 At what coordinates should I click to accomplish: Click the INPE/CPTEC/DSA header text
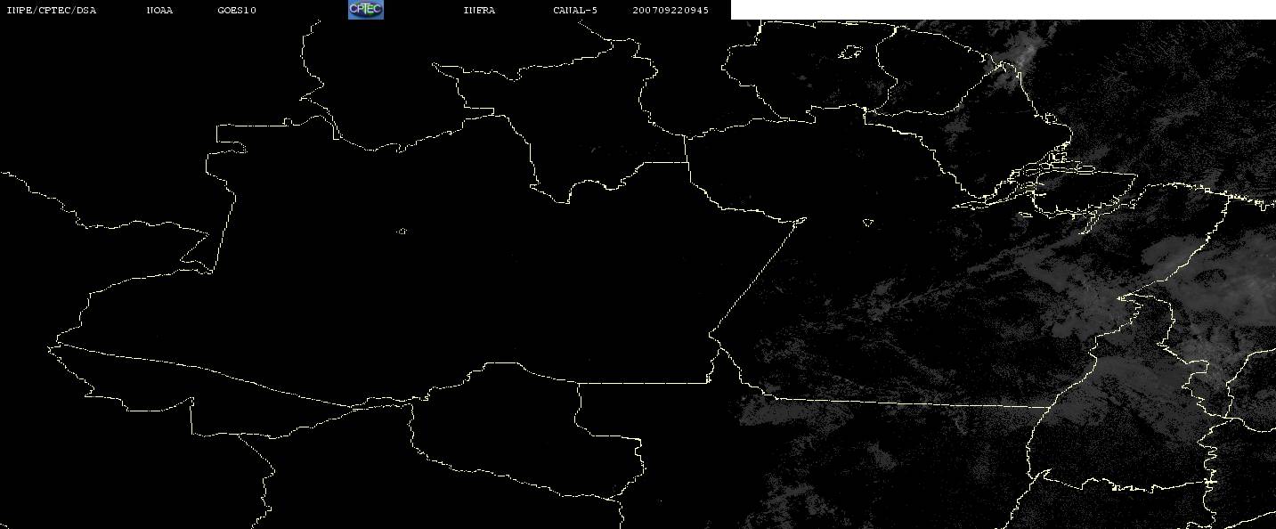pos(52,11)
